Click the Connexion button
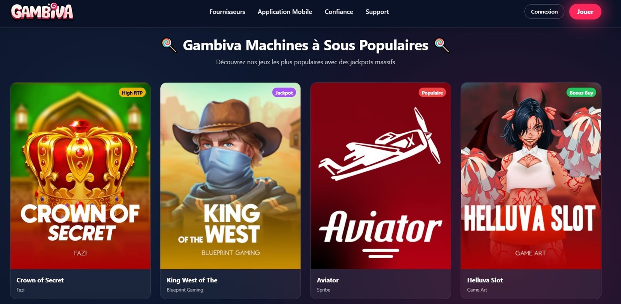This screenshot has width=621, height=304. [x=544, y=12]
